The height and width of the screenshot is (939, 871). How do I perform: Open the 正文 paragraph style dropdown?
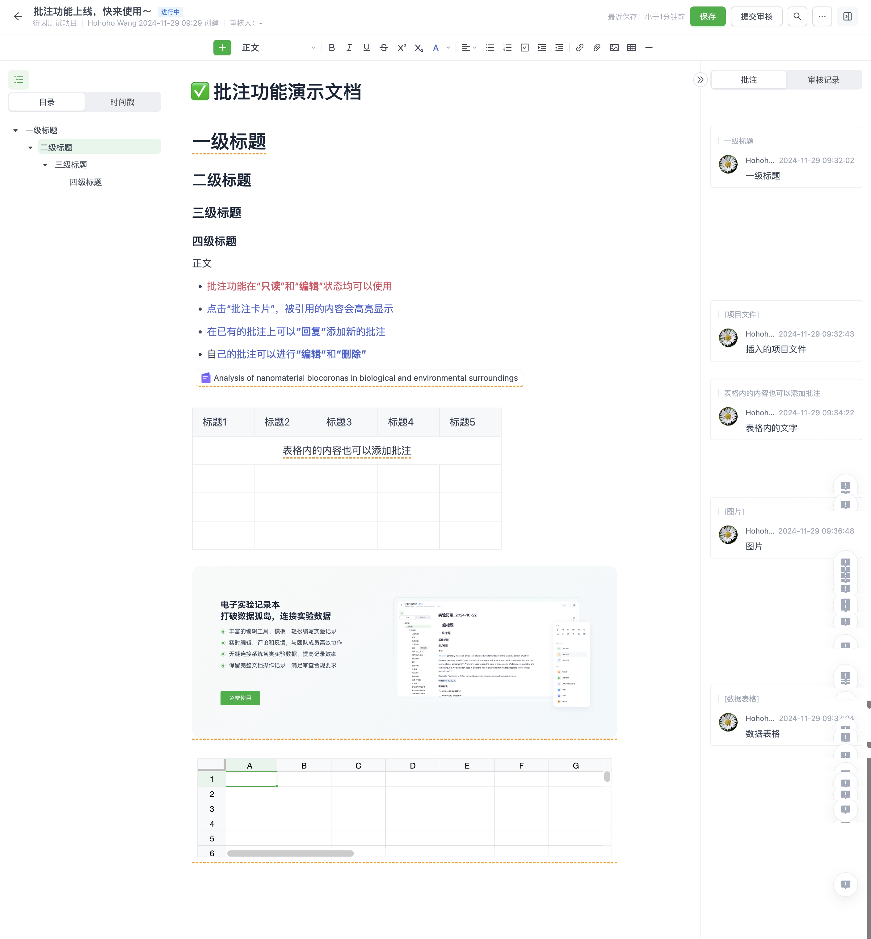pyautogui.click(x=278, y=48)
